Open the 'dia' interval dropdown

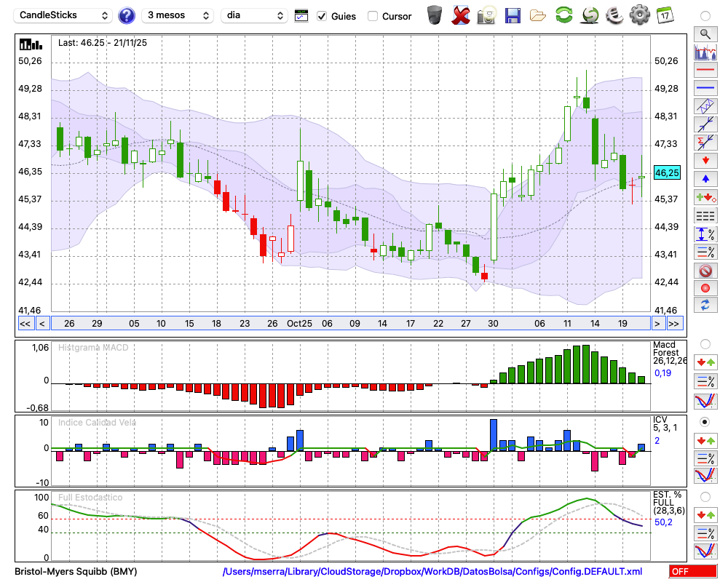click(255, 15)
